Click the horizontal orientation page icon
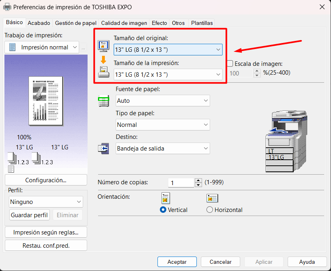This screenshot has height=271, width=331. tap(212, 198)
